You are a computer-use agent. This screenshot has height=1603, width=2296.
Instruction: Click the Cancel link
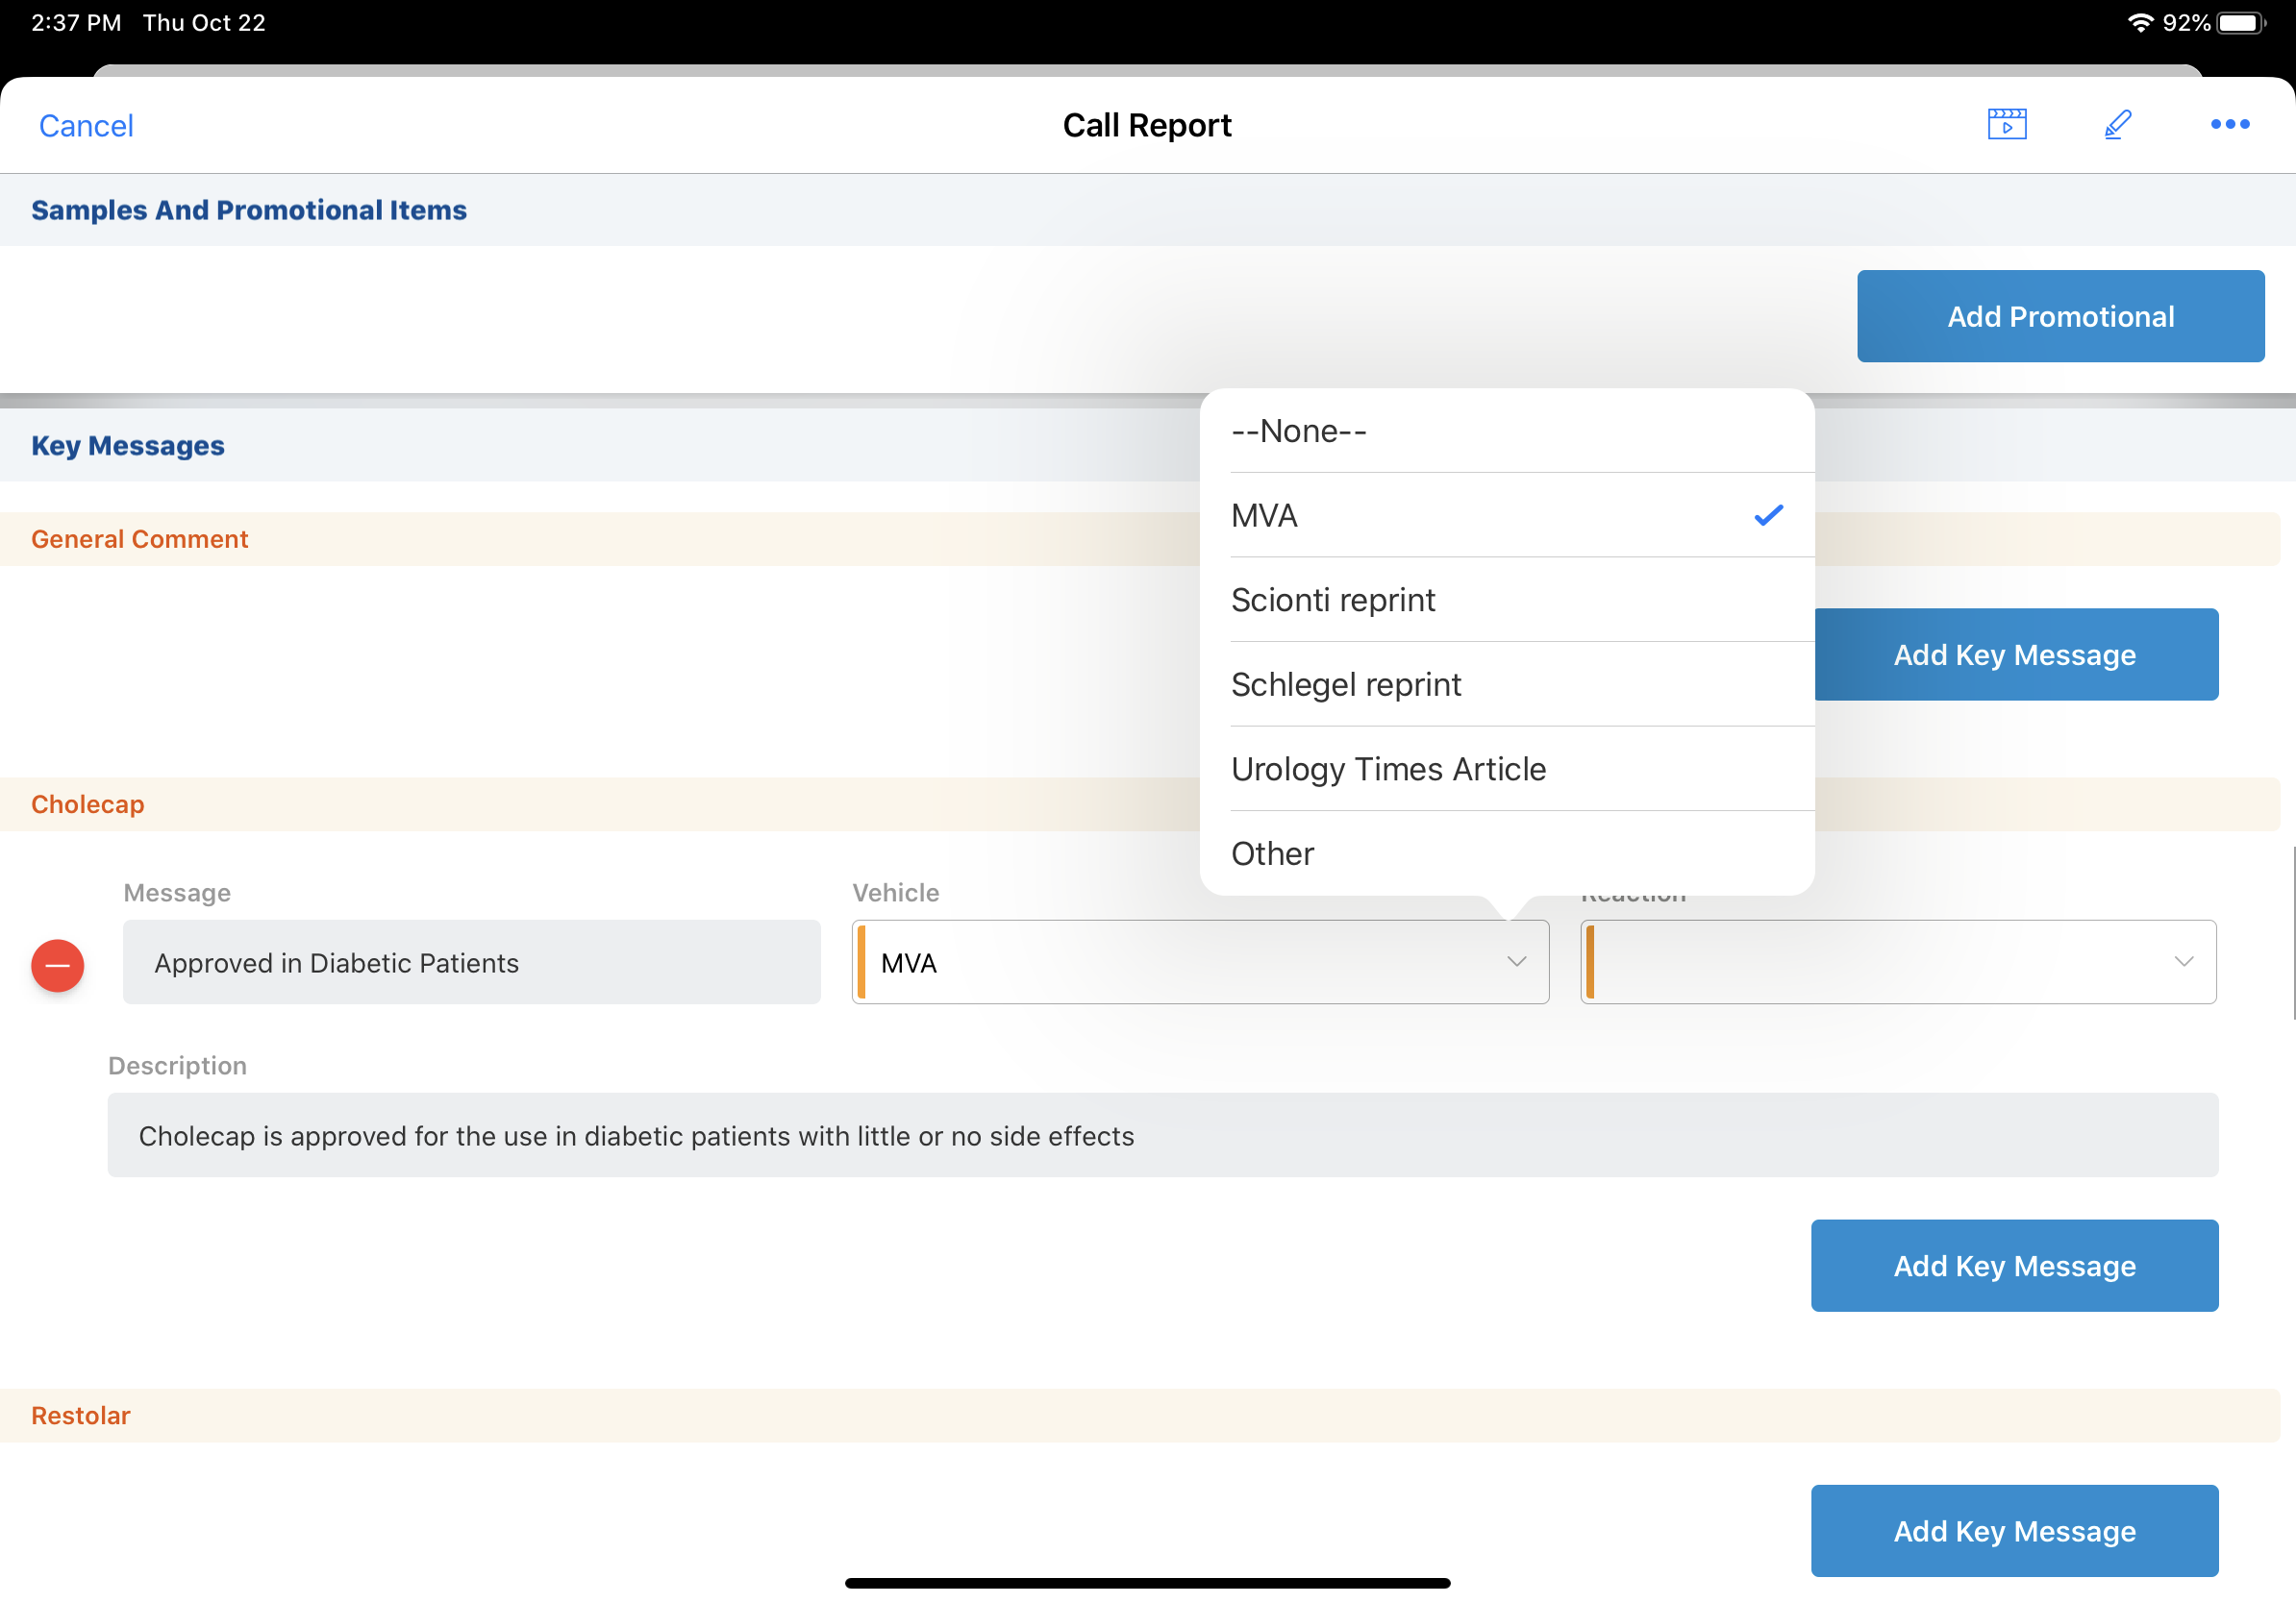coord(86,126)
